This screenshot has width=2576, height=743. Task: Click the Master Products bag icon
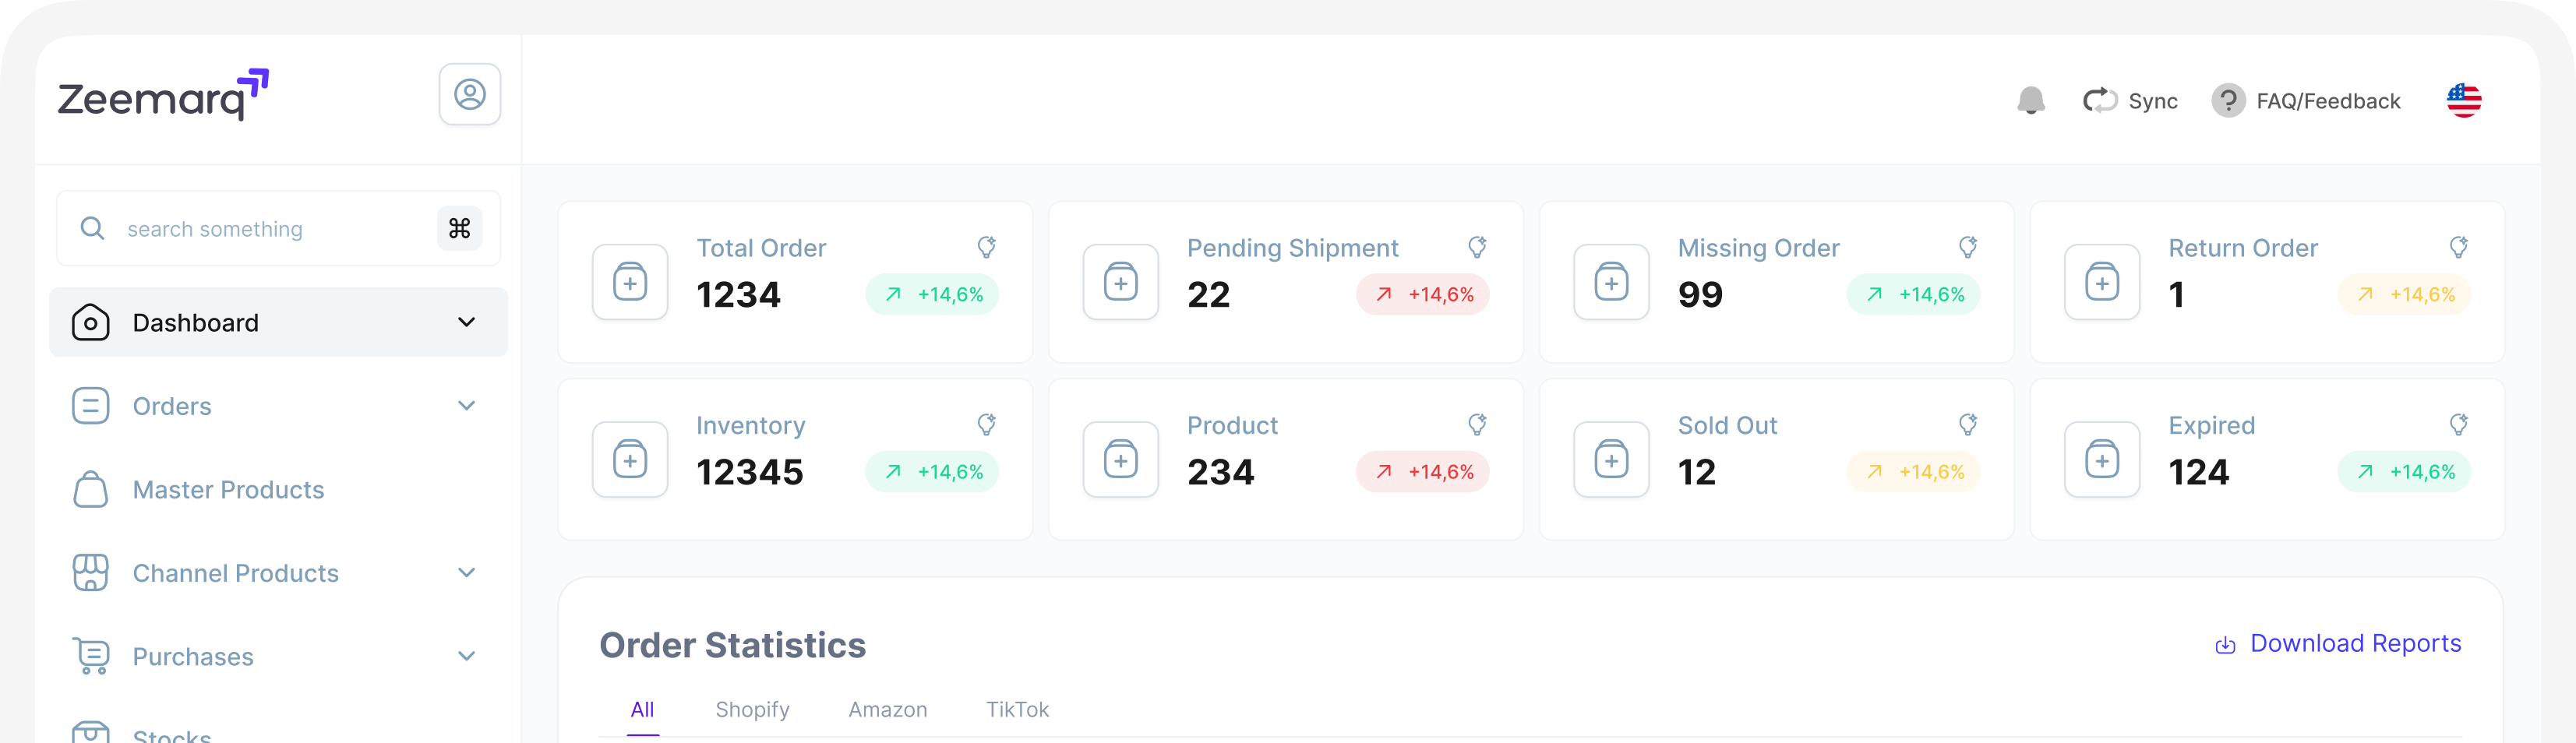[91, 489]
